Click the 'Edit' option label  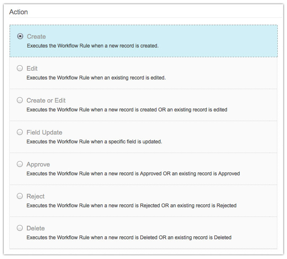(x=32, y=69)
